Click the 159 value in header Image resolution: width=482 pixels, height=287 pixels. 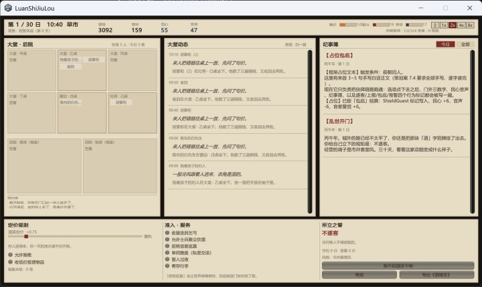(137, 30)
